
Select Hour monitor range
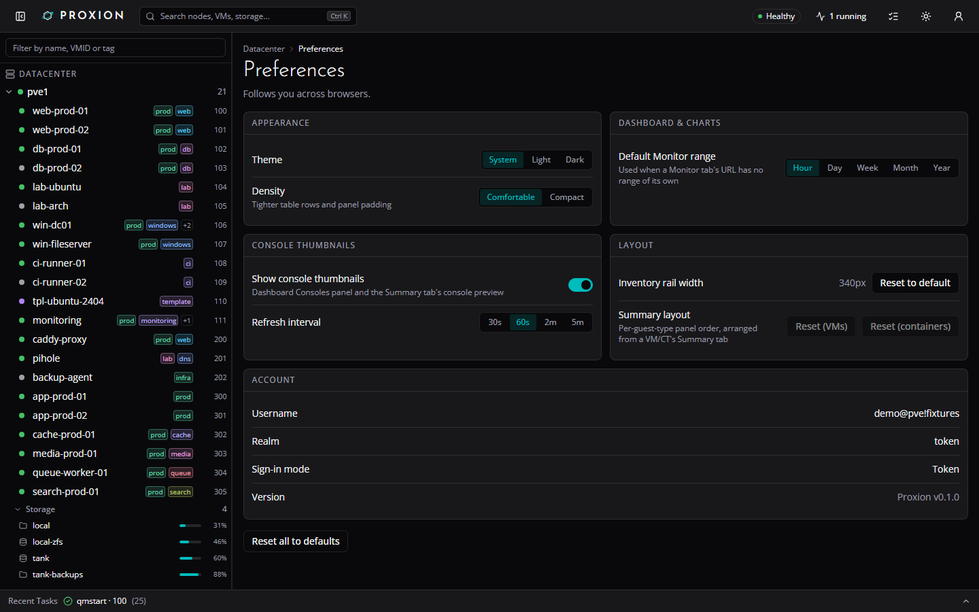pyautogui.click(x=802, y=168)
